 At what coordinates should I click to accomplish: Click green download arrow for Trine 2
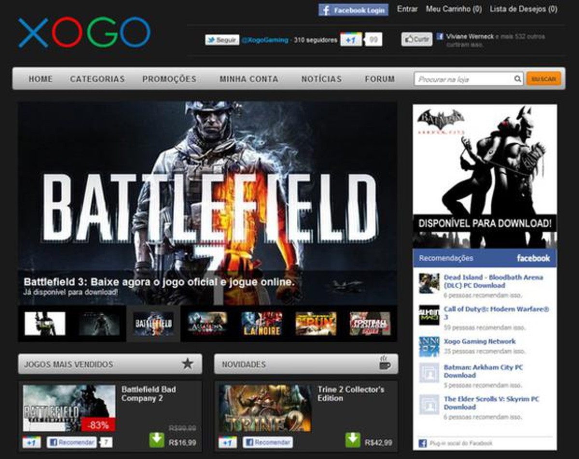353,440
